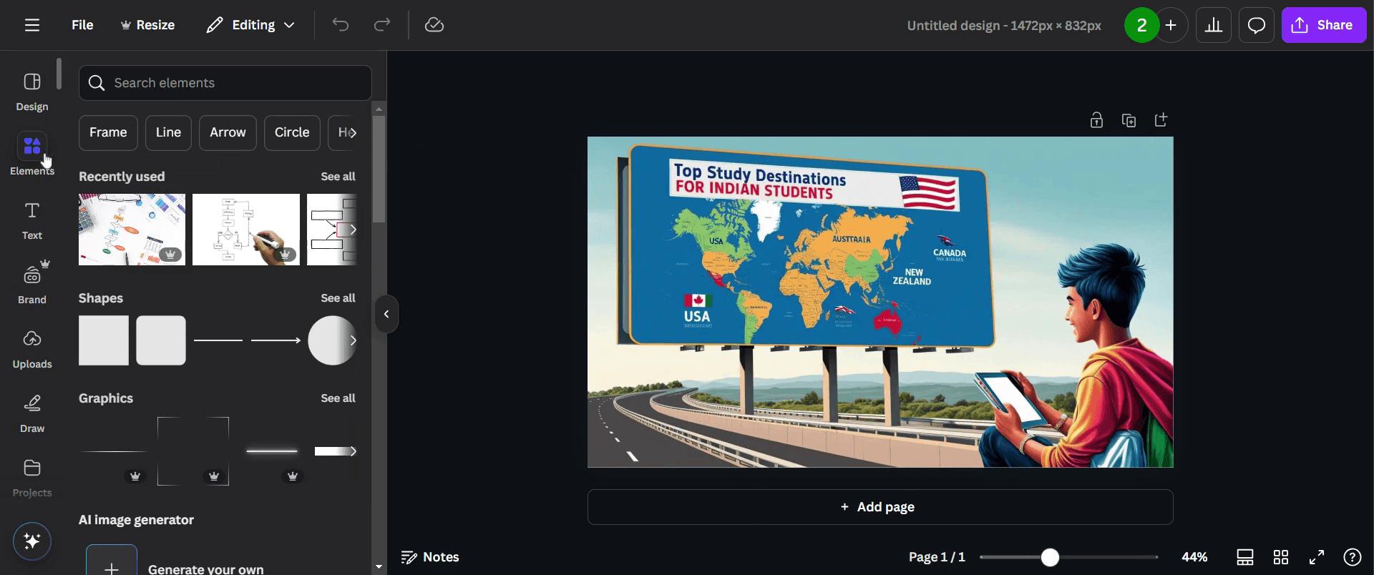
Task: Pick the hand-drawn flowchart thumbnail
Action: point(246,230)
